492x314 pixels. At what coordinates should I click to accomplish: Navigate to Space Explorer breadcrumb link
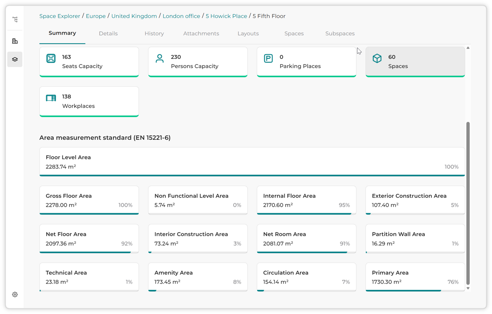(x=60, y=16)
